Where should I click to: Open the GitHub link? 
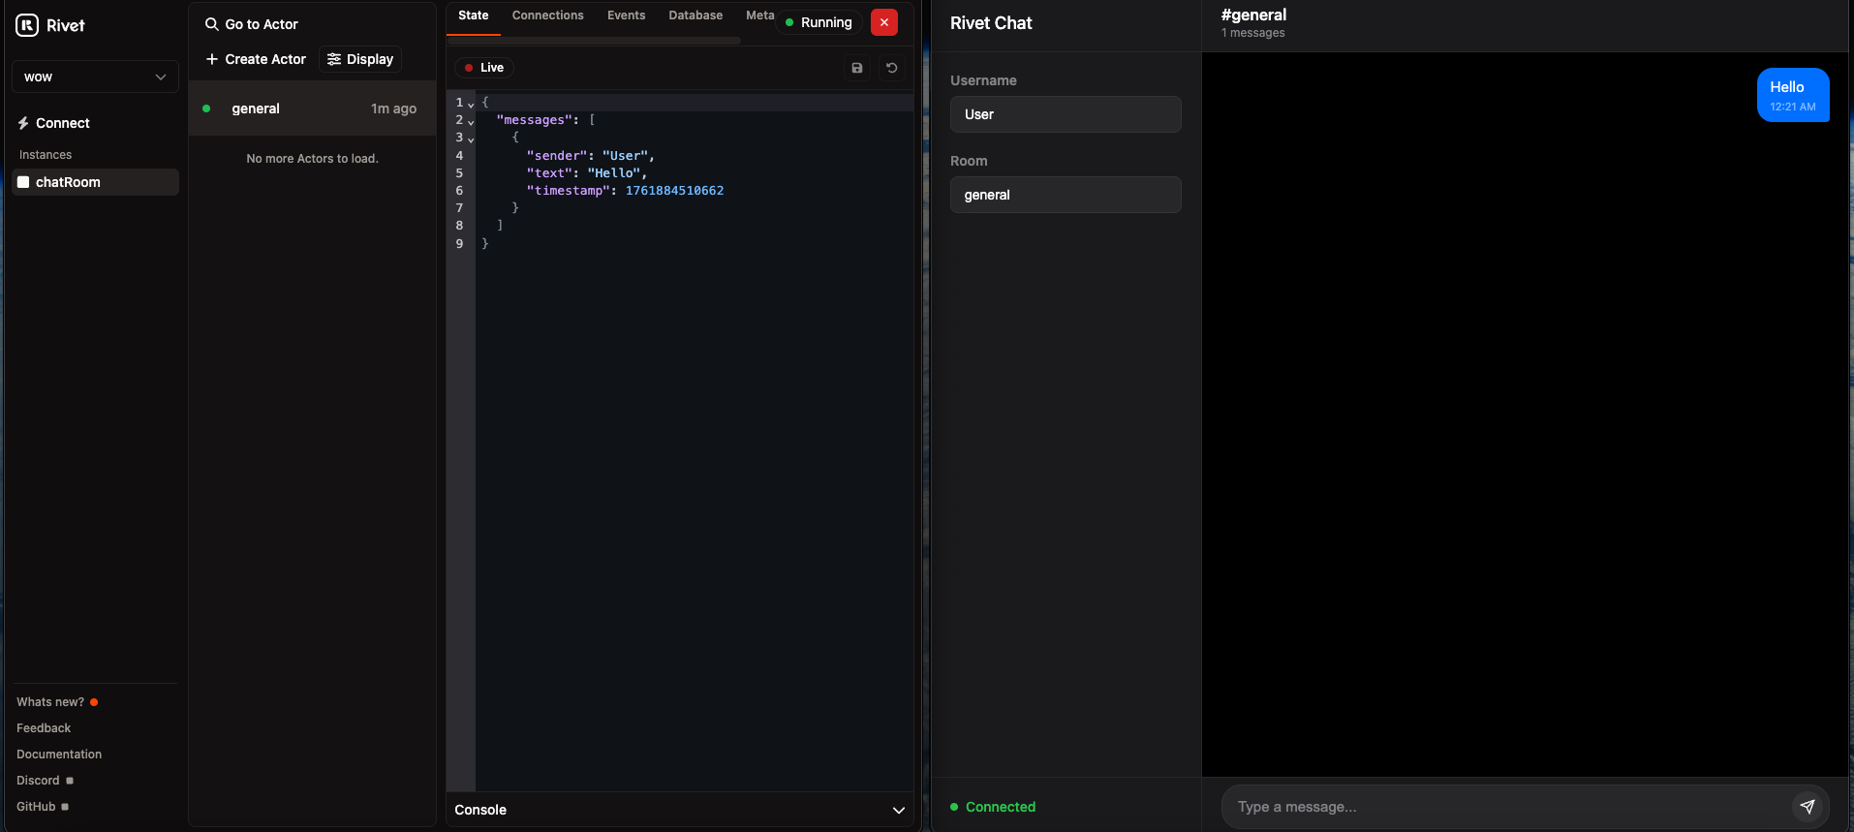pyautogui.click(x=36, y=807)
